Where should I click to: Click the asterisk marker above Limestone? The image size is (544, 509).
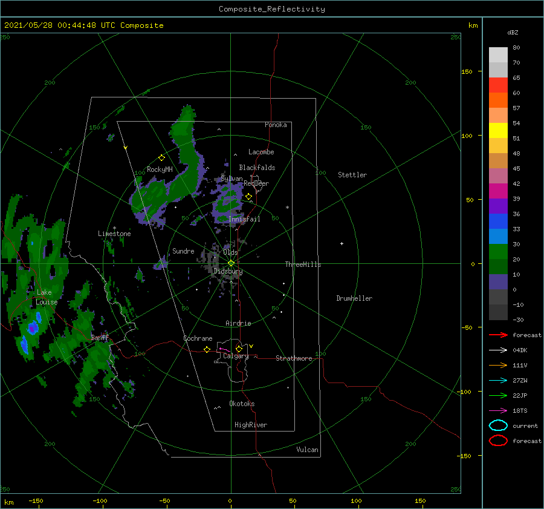[114, 228]
